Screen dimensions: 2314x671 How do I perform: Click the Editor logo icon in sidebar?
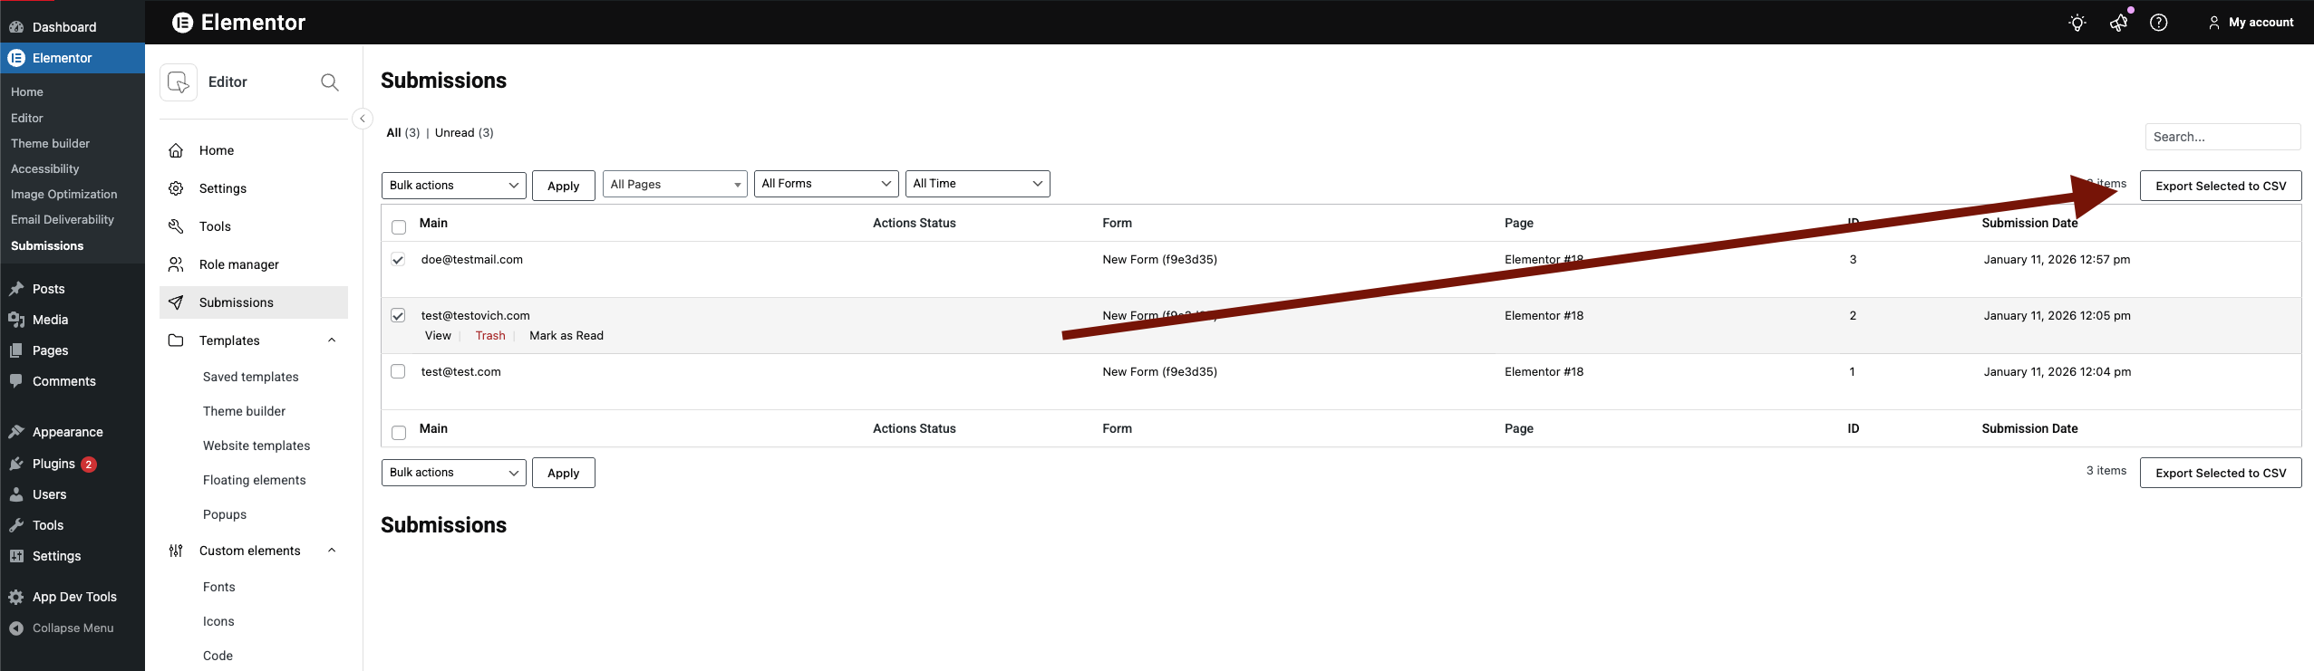[x=179, y=82]
